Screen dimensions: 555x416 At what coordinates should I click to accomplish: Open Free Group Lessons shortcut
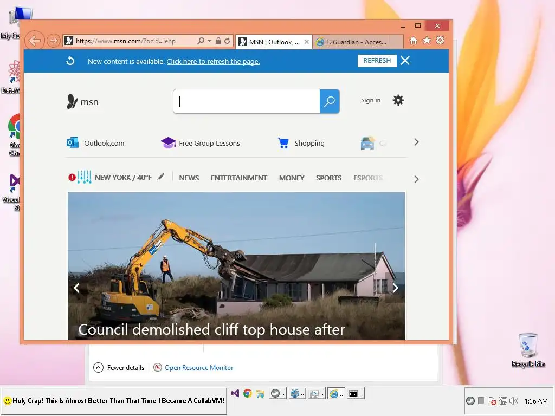201,143
